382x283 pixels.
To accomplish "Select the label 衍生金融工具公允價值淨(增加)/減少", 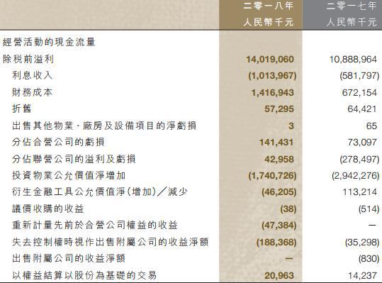I will coord(100,192).
